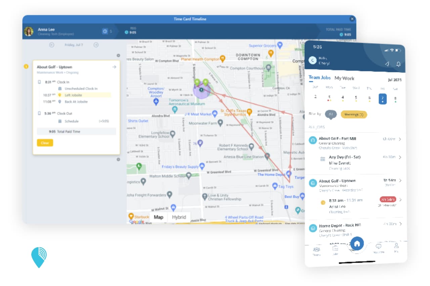This screenshot has height=286, width=430.
Task: Open the Me profile icon in bottom nav
Action: click(396, 247)
